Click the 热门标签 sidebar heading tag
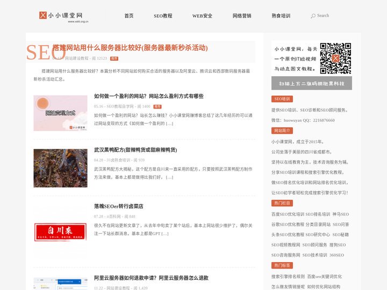The image size is (387, 290). click(282, 265)
